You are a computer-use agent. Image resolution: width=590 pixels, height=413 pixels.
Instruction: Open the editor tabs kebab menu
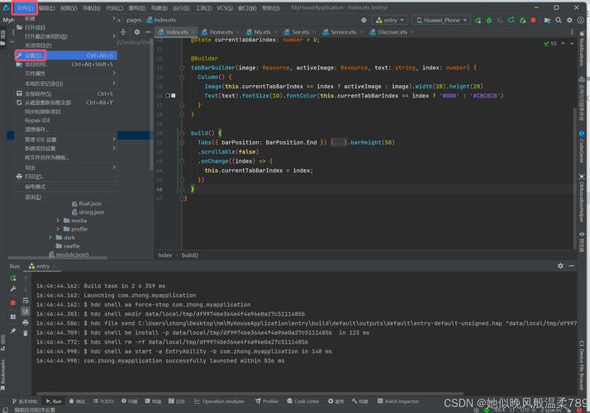coord(572,32)
